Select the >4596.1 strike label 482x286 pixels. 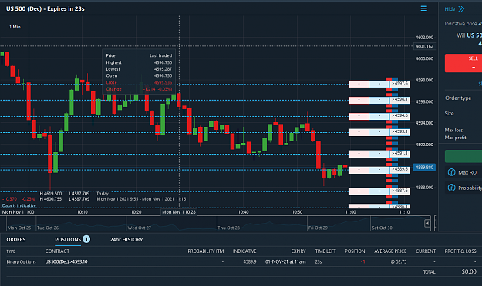pos(399,100)
